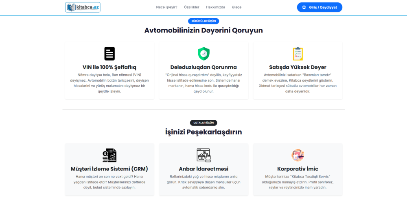Click the Dələduzluqdan Qorunma card title
Image resolution: width=407 pixels, height=201 pixels.
tap(203, 67)
